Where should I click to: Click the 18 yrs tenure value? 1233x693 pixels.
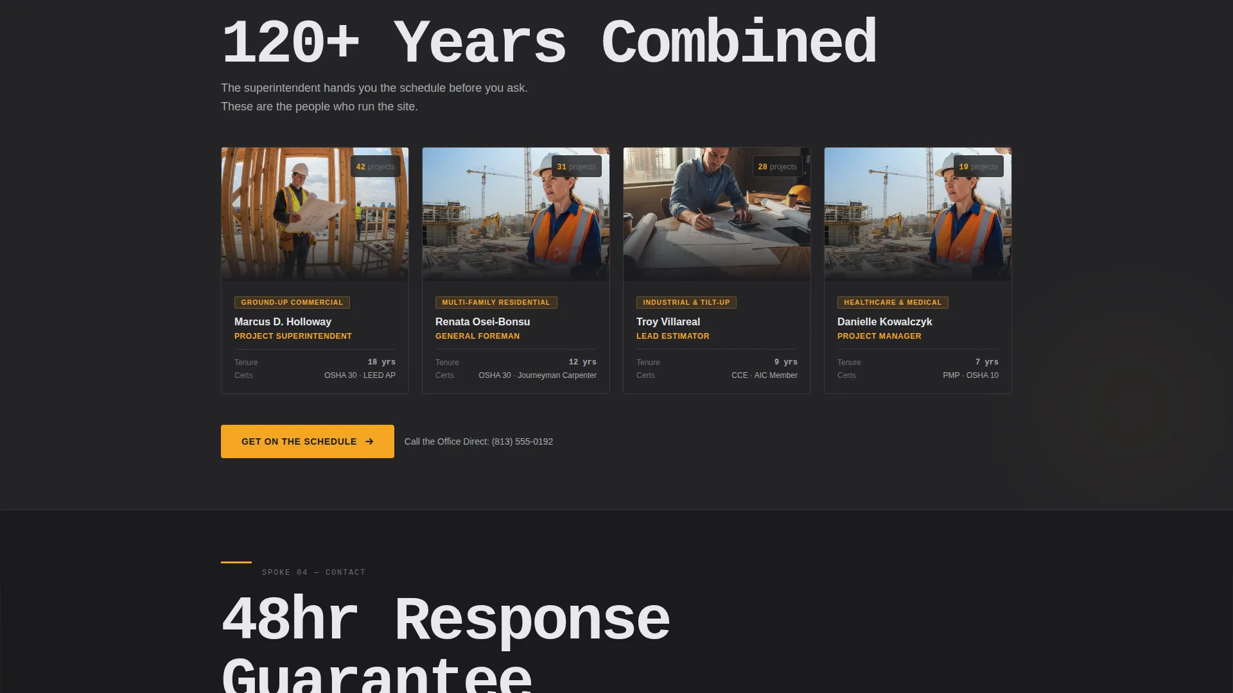tap(381, 362)
